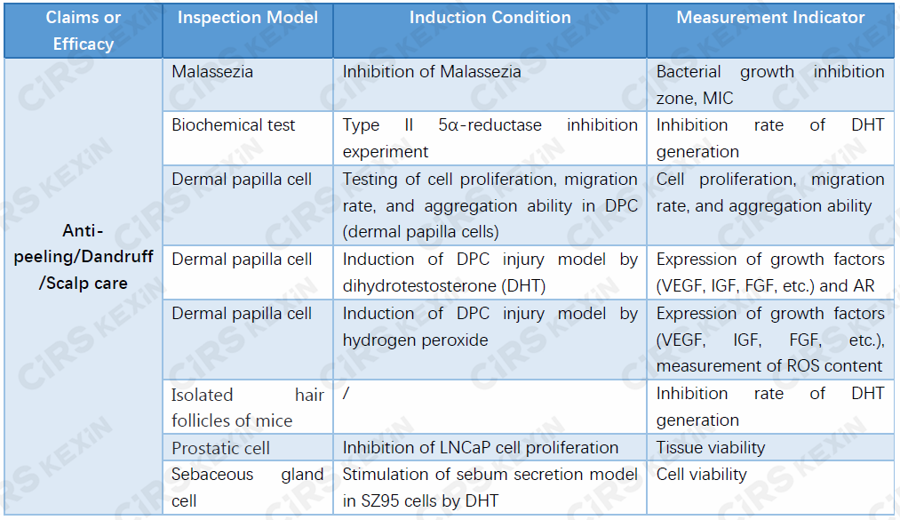Click the Tissue viability cell
Image resolution: width=900 pixels, height=520 pixels.
(770, 447)
